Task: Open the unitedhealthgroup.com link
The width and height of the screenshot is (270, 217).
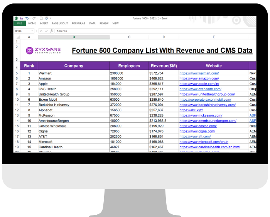Action: tap(207, 94)
